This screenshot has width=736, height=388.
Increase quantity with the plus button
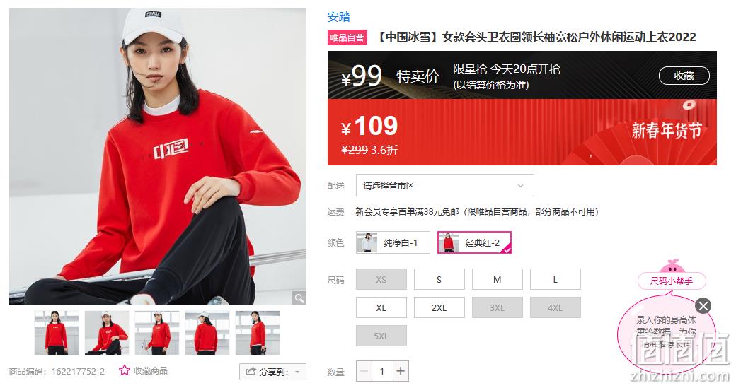pos(401,371)
